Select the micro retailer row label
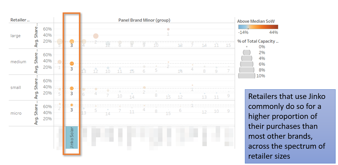The image size is (338, 165). 16,113
